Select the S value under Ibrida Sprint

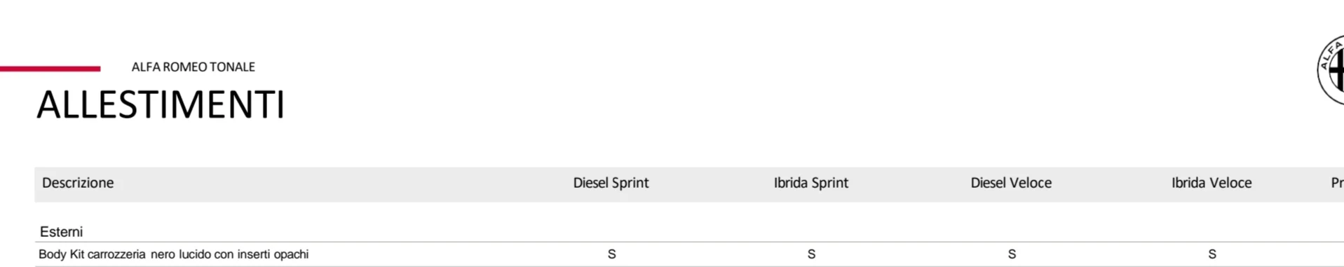[811, 254]
